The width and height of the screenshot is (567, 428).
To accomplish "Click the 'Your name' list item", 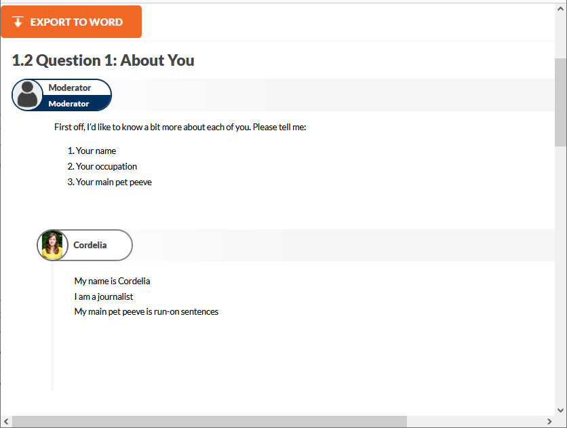I will (92, 151).
